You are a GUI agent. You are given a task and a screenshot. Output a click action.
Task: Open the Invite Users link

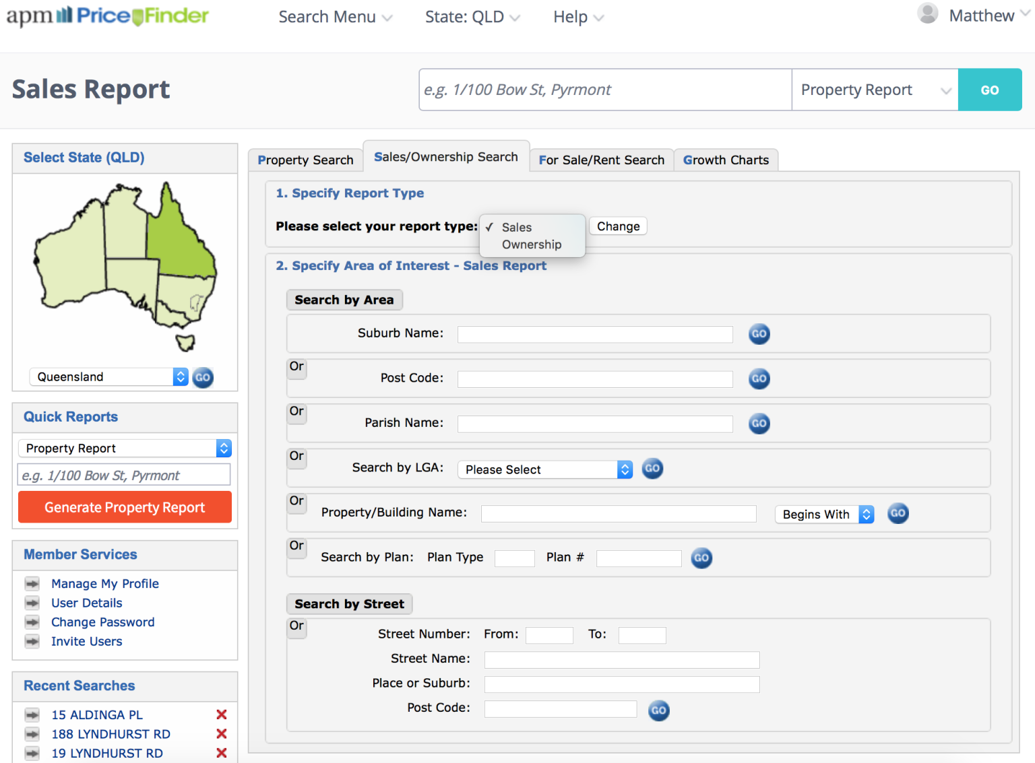tap(86, 641)
